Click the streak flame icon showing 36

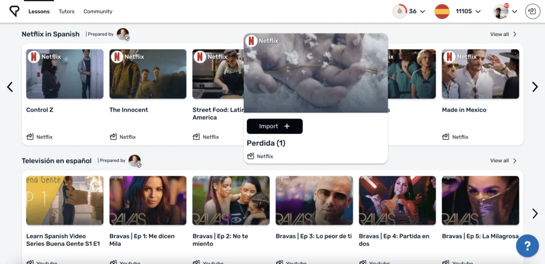(399, 11)
